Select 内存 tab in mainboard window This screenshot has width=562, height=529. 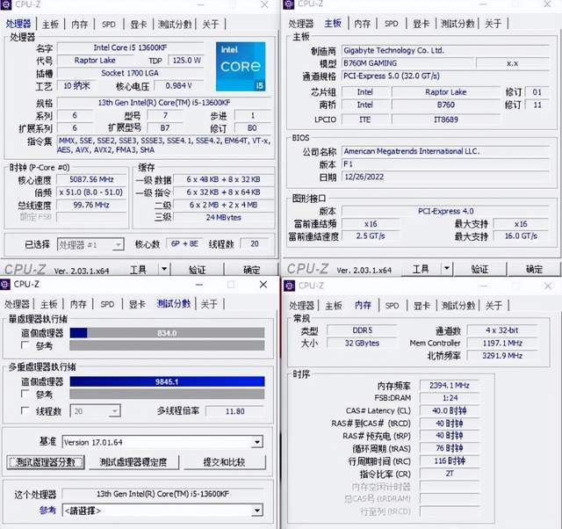click(x=362, y=24)
